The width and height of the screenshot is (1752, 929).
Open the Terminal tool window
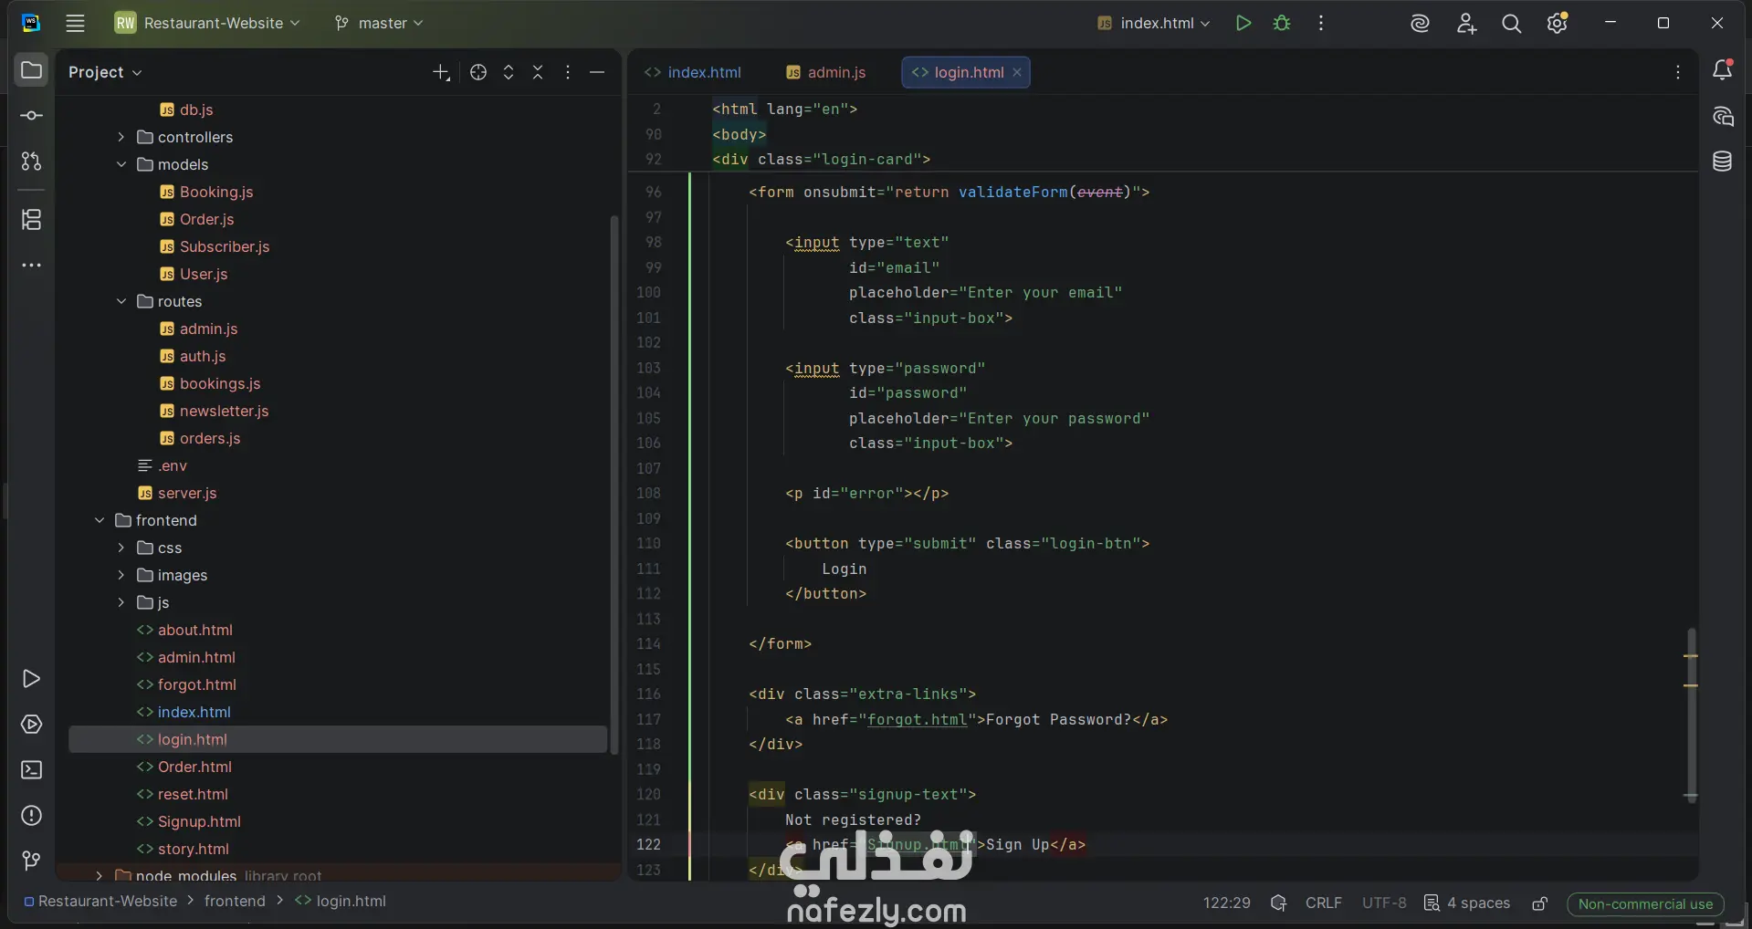click(x=31, y=770)
